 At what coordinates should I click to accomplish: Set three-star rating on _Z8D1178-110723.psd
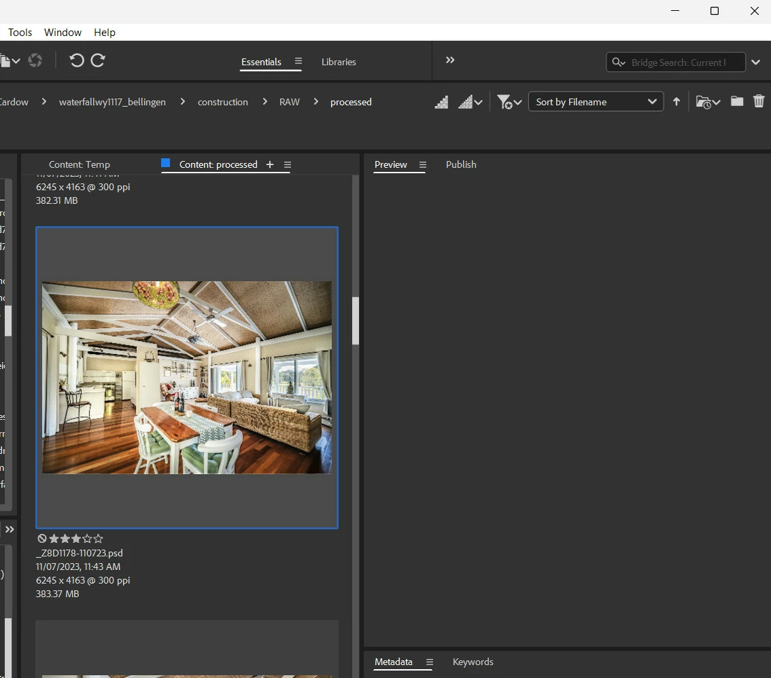coord(76,539)
